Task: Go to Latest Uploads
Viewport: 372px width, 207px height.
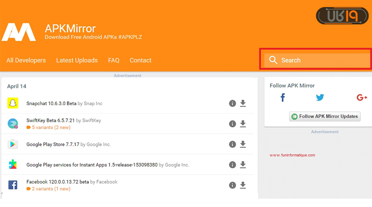Action: pyautogui.click(x=77, y=60)
